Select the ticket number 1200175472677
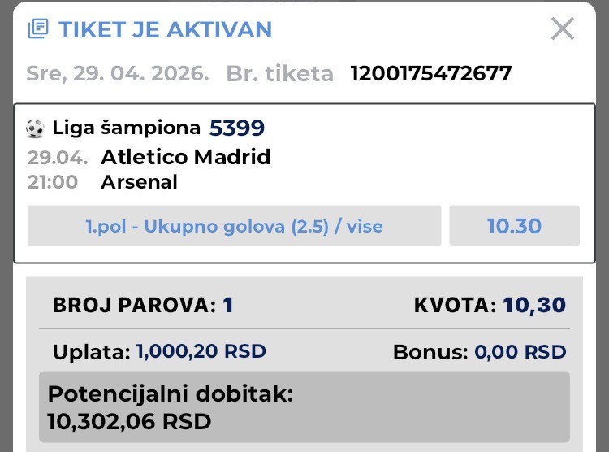The image size is (609, 452). 431,74
